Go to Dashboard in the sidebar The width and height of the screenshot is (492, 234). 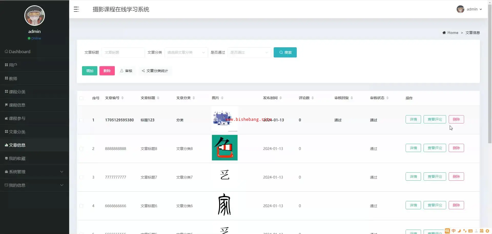(19, 52)
